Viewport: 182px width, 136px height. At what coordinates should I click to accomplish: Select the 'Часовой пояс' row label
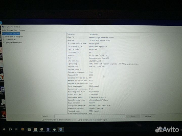[x=74, y=111]
